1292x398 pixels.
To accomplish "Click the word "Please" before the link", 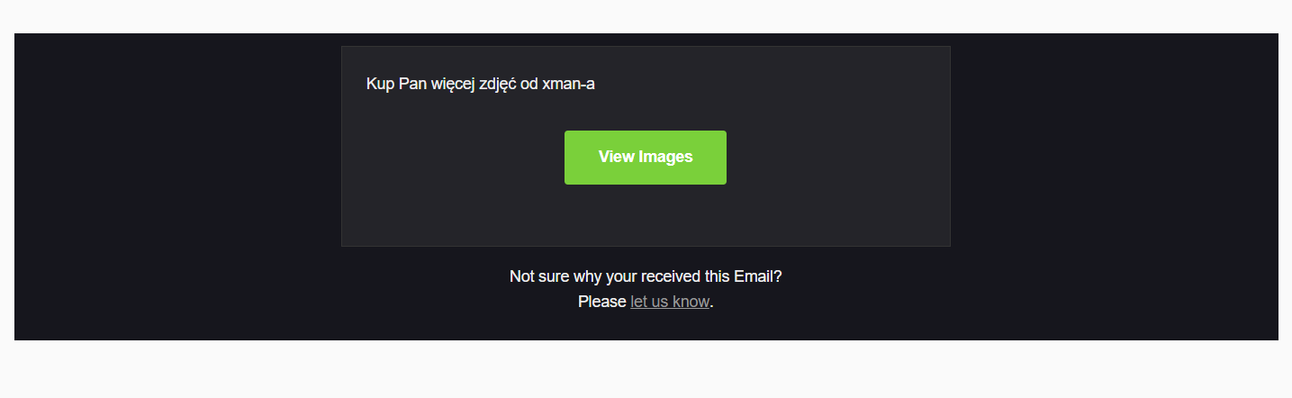I will click(601, 302).
